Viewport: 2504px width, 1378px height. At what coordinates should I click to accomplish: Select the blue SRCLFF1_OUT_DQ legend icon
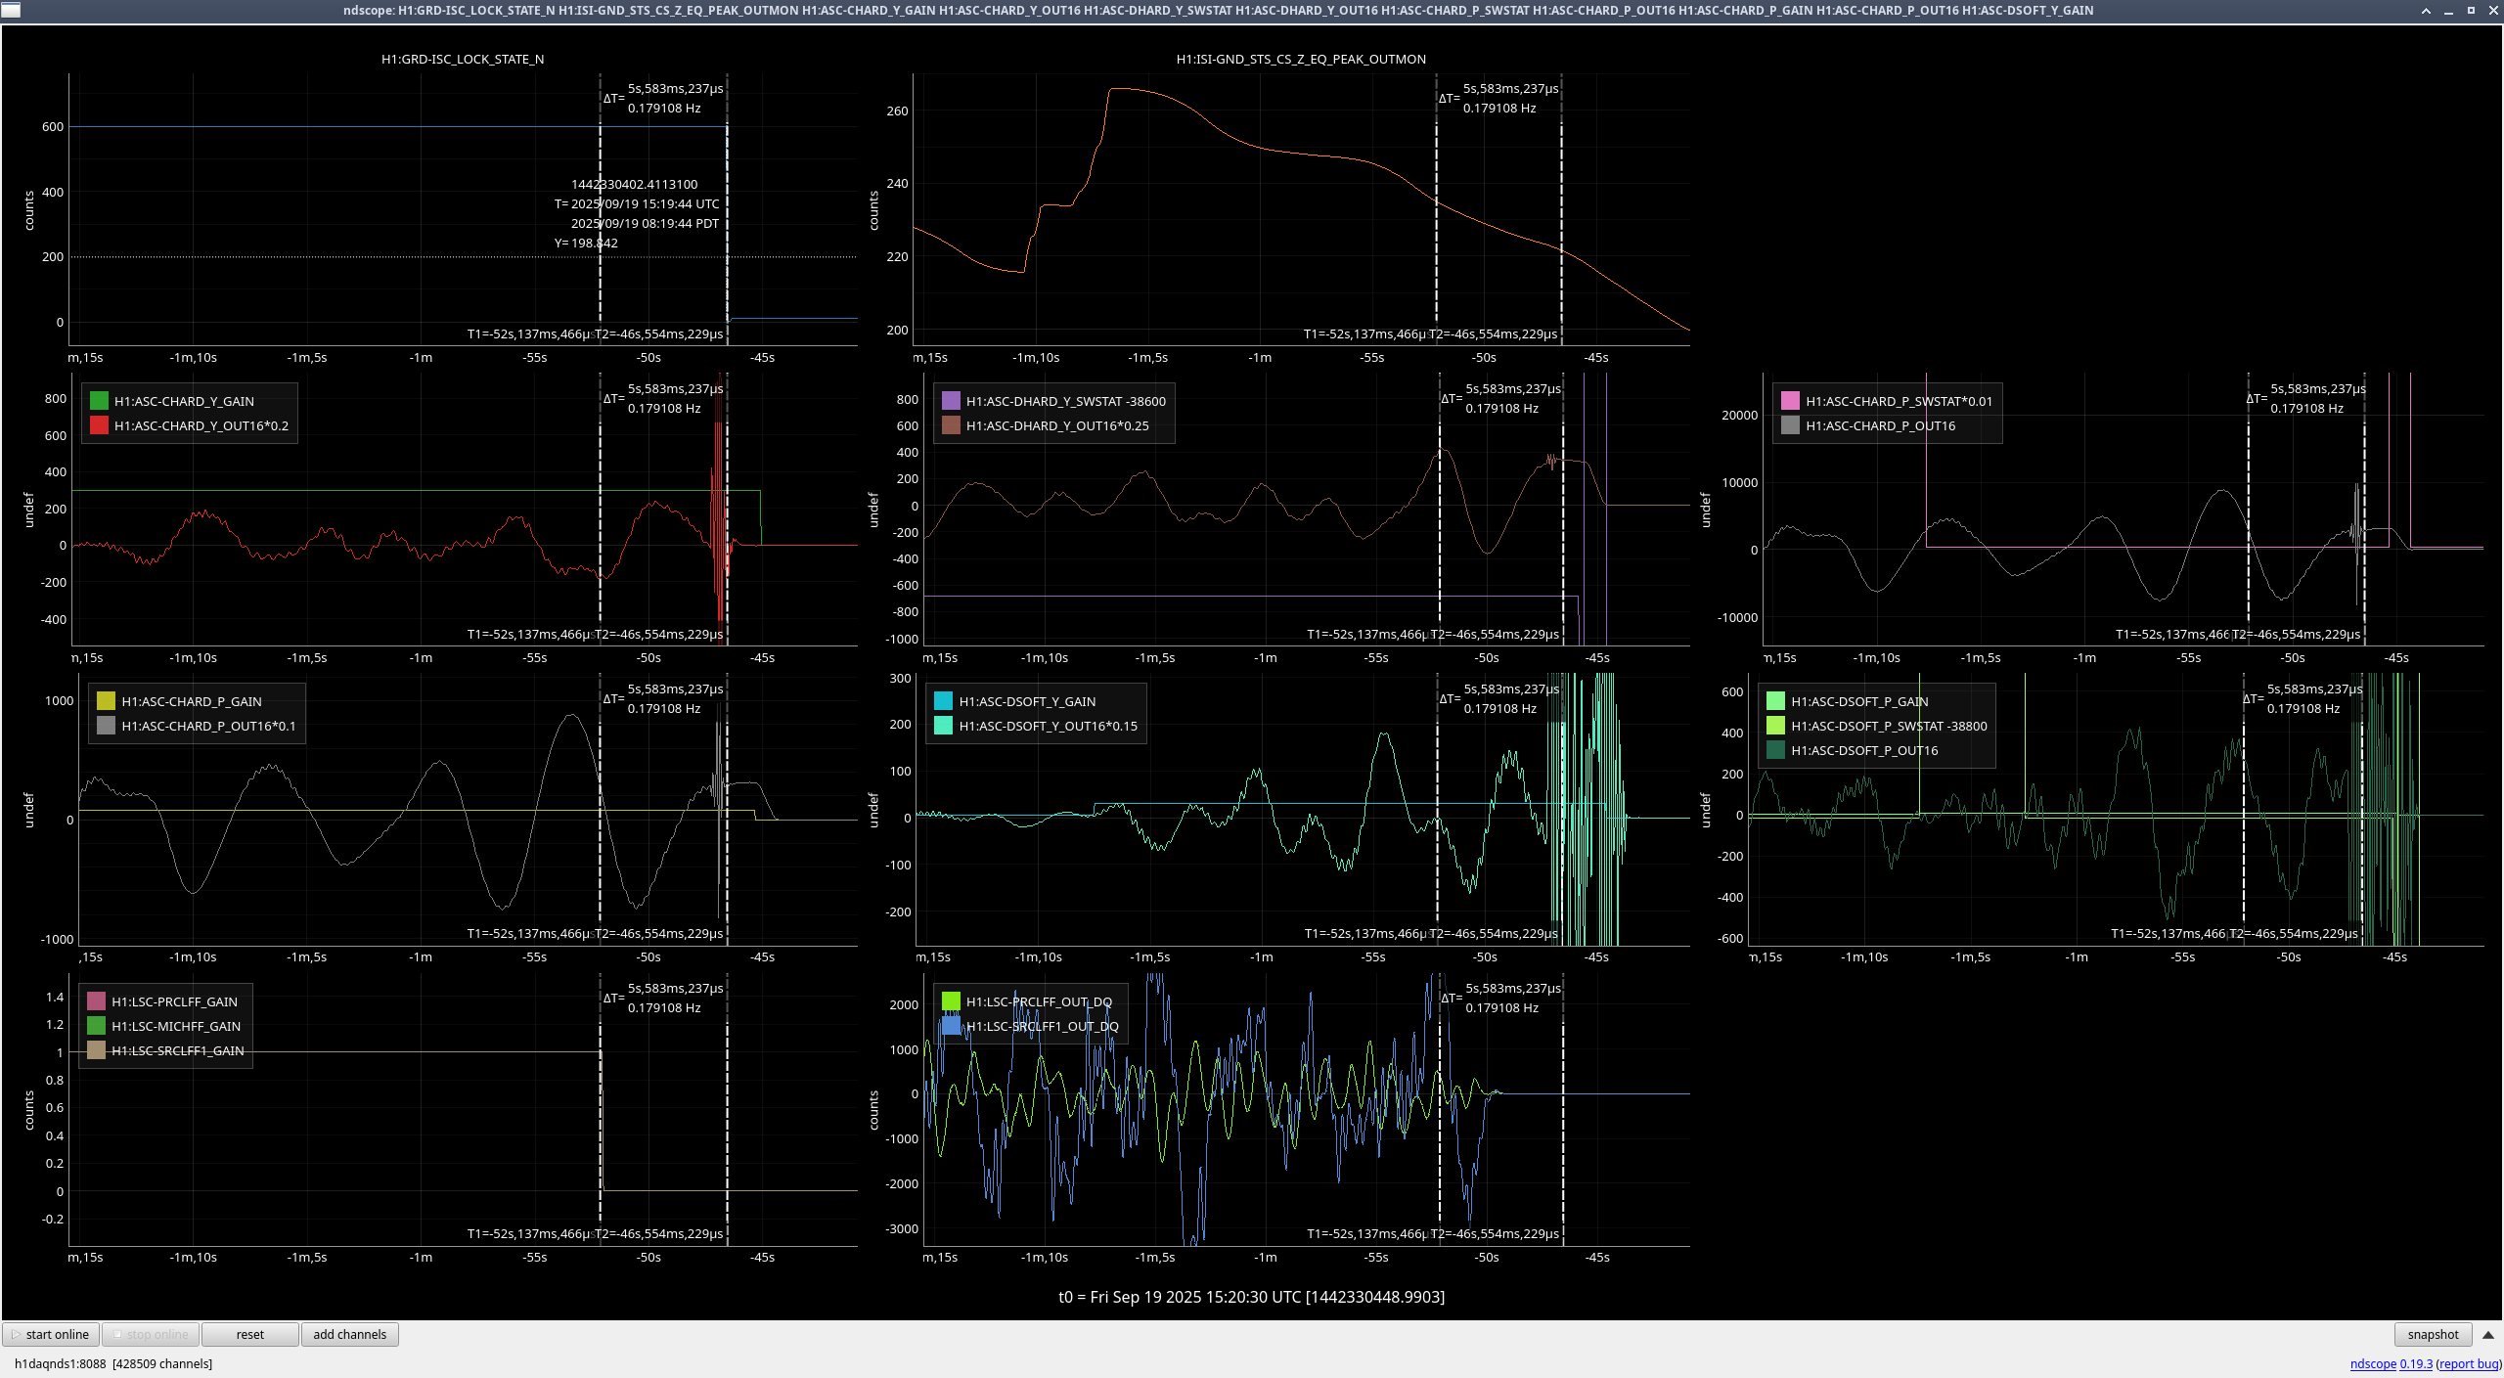click(951, 1026)
